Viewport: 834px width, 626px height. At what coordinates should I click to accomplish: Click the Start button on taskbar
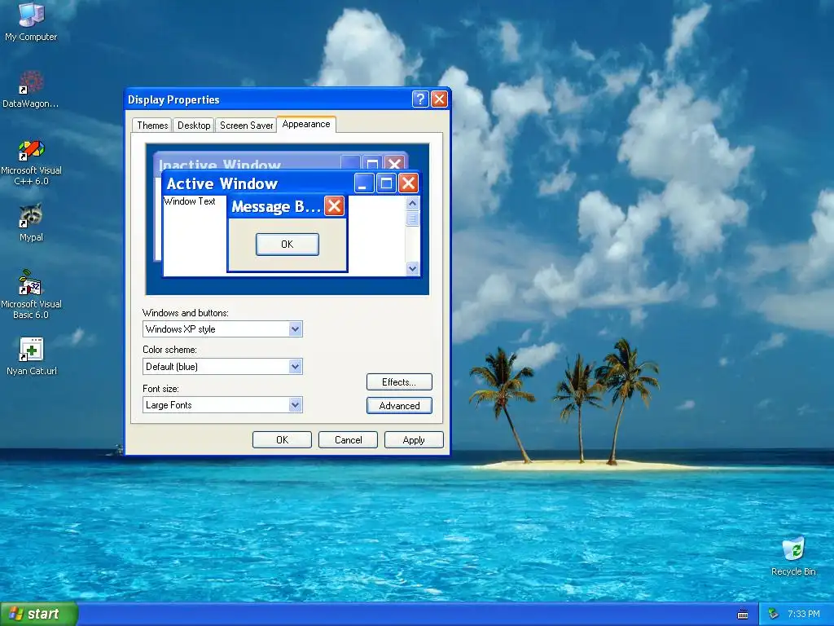pos(38,614)
